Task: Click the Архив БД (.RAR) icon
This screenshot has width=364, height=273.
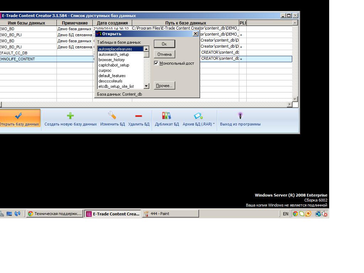Action: [198, 116]
